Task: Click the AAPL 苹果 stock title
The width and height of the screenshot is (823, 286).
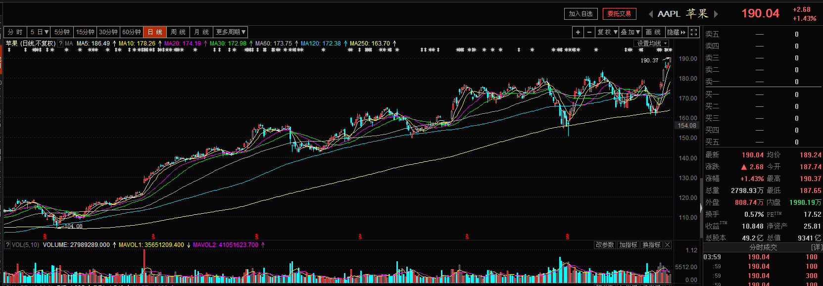Action: click(x=682, y=14)
